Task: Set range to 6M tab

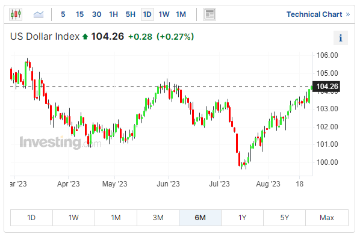Action: tap(200, 218)
